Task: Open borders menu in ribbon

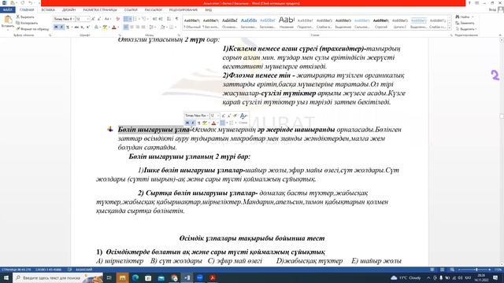Action: pos(172,27)
